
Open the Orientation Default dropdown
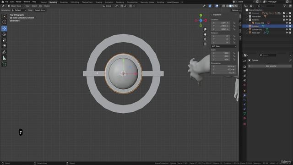pyautogui.click(x=19, y=10)
